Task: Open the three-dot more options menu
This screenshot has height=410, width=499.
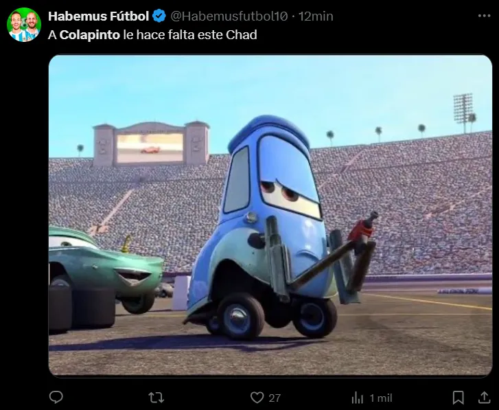Action: tap(484, 16)
